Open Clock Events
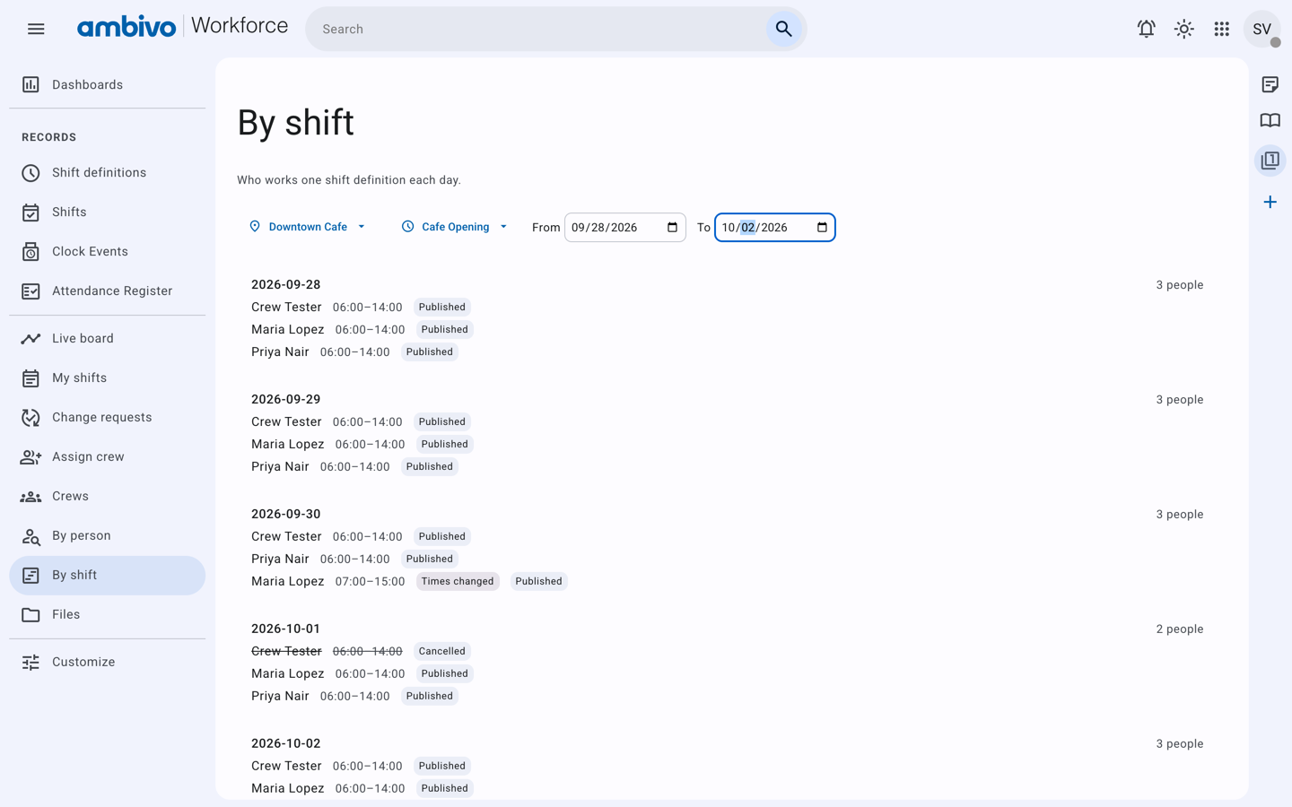 coord(108,251)
